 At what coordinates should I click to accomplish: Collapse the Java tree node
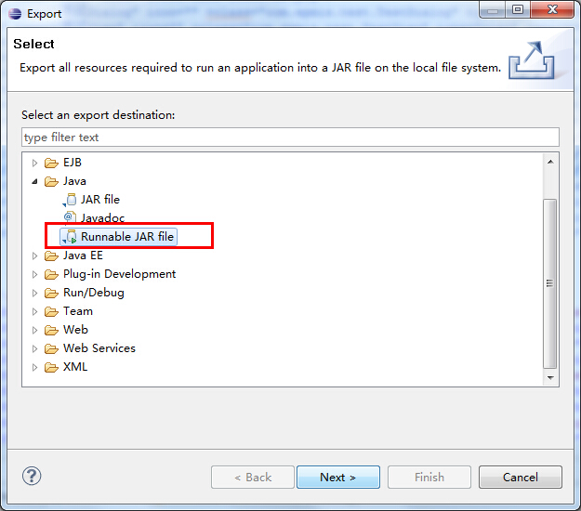(x=35, y=181)
